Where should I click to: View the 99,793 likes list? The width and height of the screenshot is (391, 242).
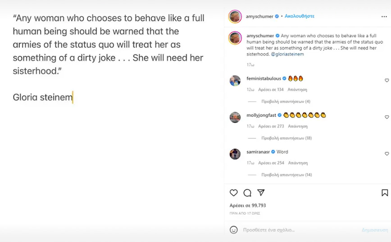point(248,206)
